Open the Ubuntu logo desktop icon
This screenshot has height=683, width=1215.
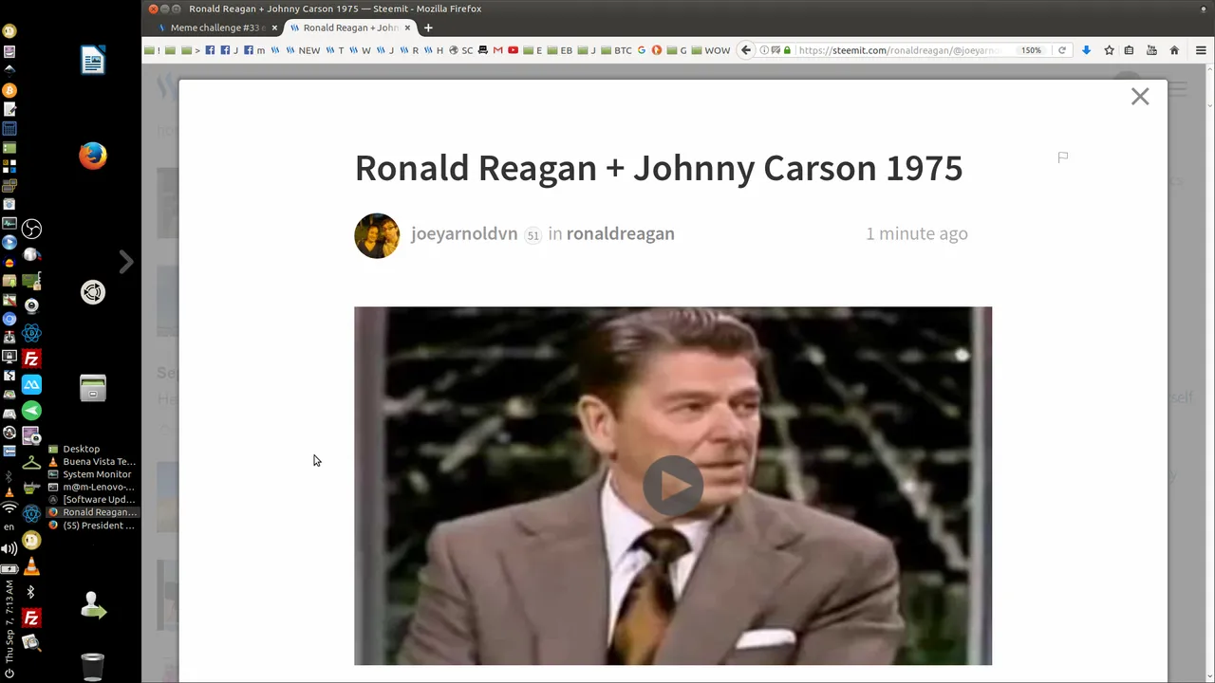point(93,292)
